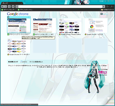Click the address bar input

[x=60, y=7]
